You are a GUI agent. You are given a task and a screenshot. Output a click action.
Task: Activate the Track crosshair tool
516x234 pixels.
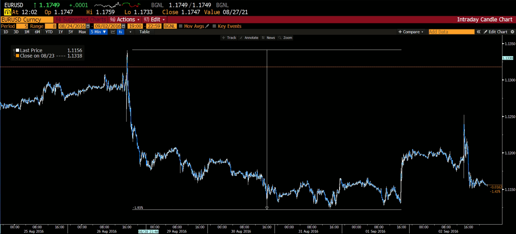coord(229,38)
